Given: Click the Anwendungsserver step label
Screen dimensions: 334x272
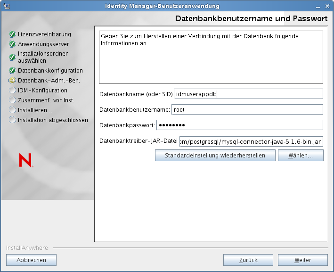Looking at the screenshot, I should point(43,44).
